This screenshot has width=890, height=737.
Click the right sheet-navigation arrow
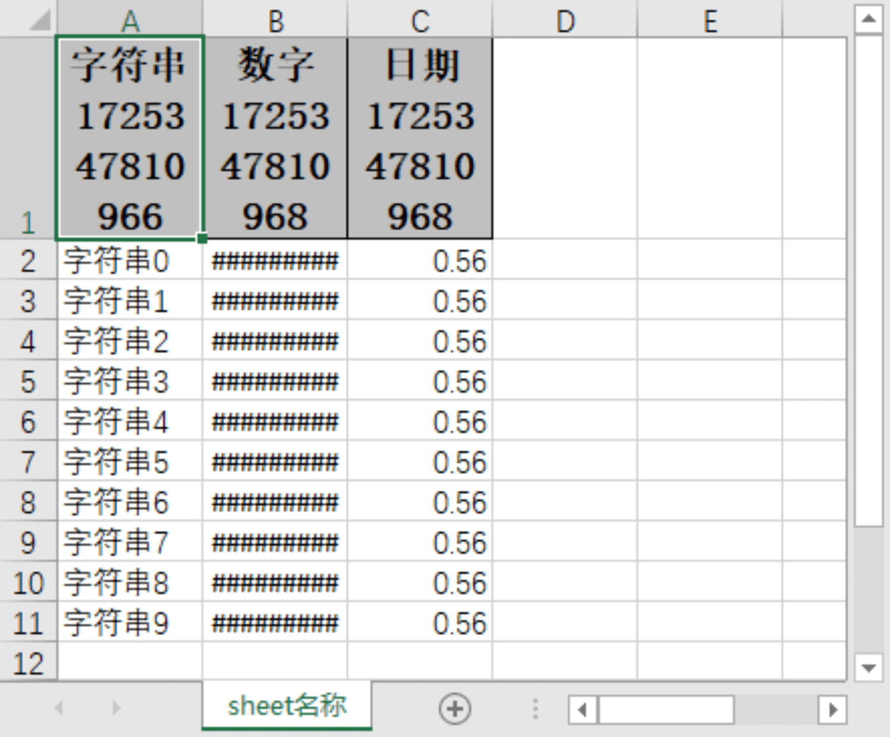[116, 708]
